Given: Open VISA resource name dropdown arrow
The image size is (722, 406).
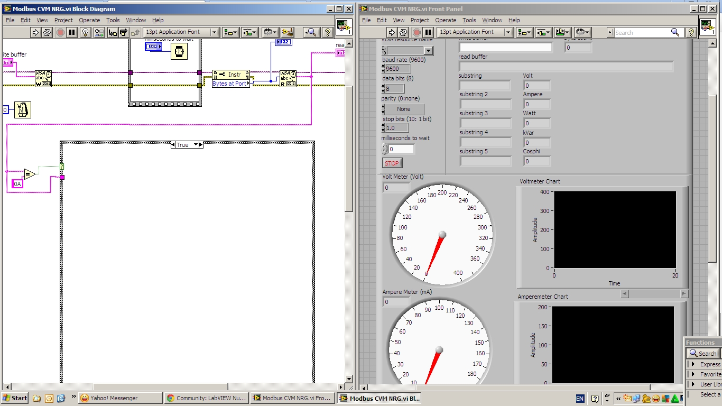Looking at the screenshot, I should [429, 51].
